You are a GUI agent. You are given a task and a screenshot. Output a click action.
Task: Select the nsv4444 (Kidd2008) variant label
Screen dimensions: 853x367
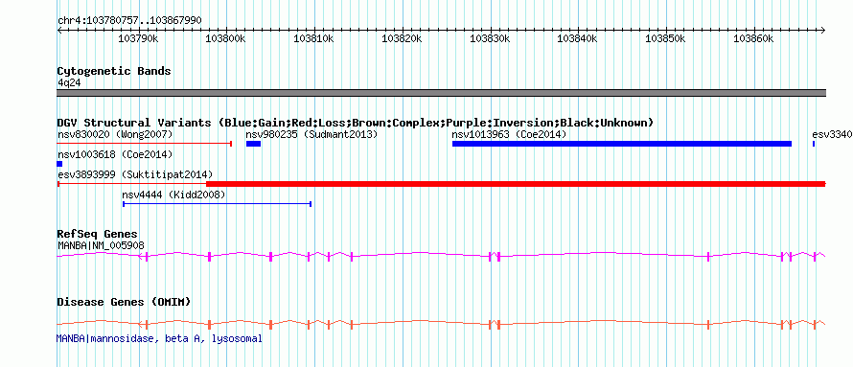(173, 195)
